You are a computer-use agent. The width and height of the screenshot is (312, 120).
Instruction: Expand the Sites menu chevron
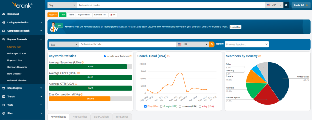tap(41, 113)
